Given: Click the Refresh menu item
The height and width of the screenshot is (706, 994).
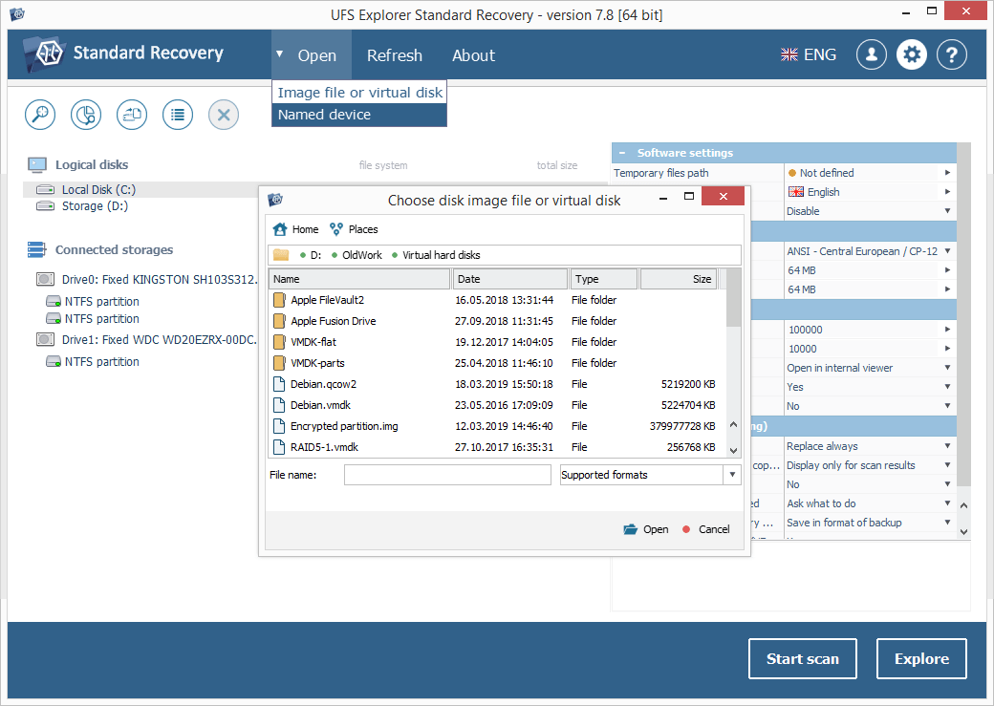Looking at the screenshot, I should pos(395,55).
